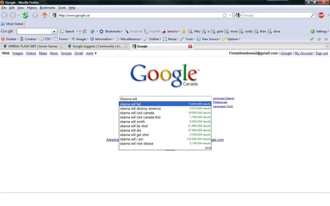Click the stop loading icon
Image resolution: width=330 pixels, height=206 pixels.
tap(35, 15)
